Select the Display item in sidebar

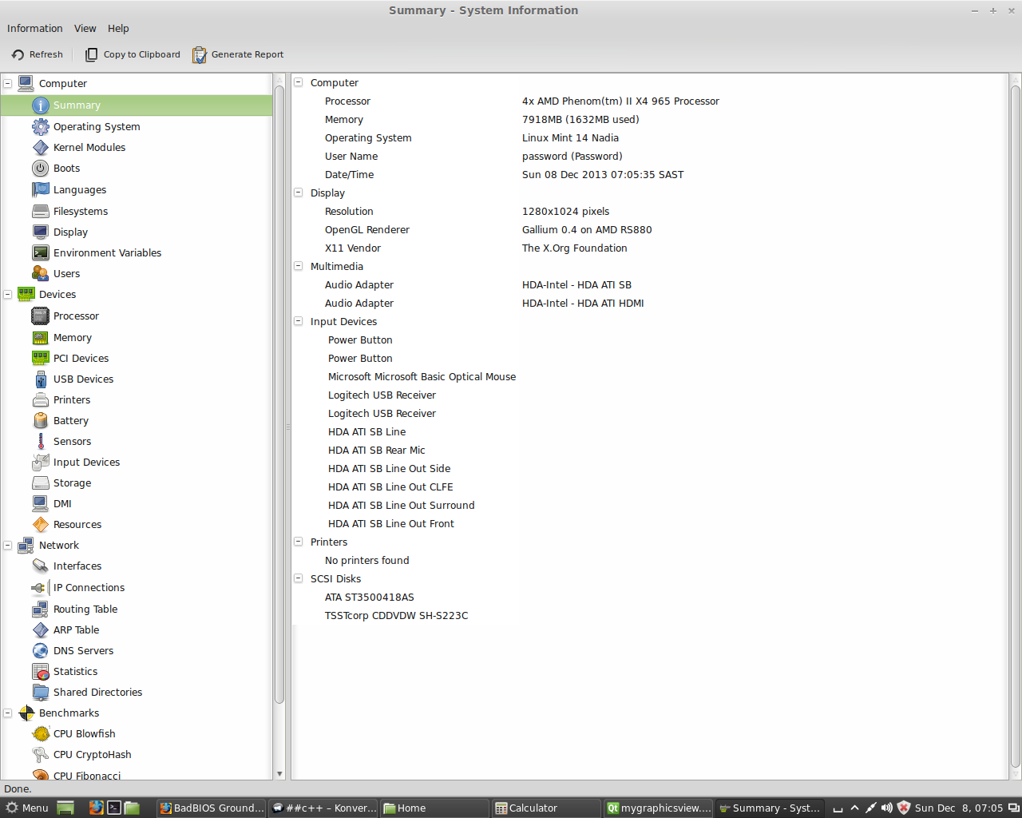[70, 232]
